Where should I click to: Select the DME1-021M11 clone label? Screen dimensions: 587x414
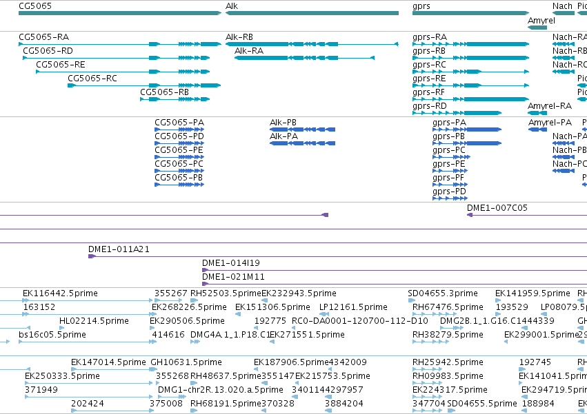click(233, 277)
